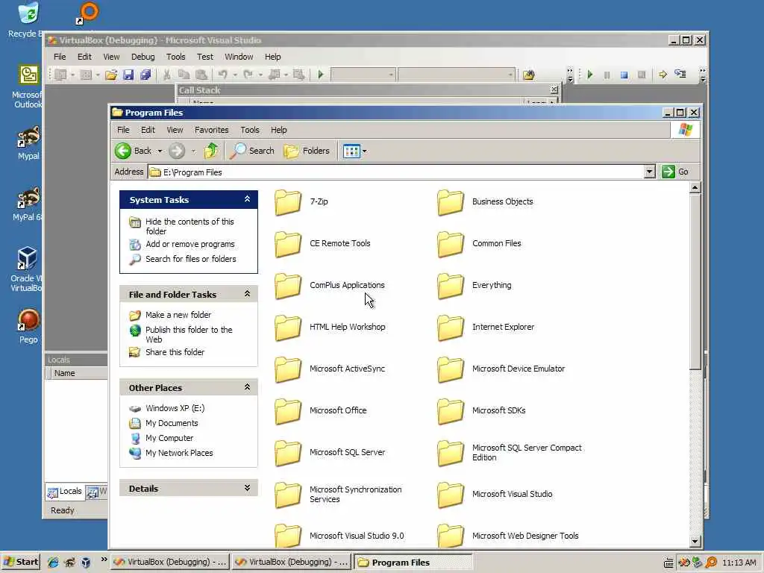Open the Mypal desktop shortcut
764x573 pixels.
click(x=29, y=143)
